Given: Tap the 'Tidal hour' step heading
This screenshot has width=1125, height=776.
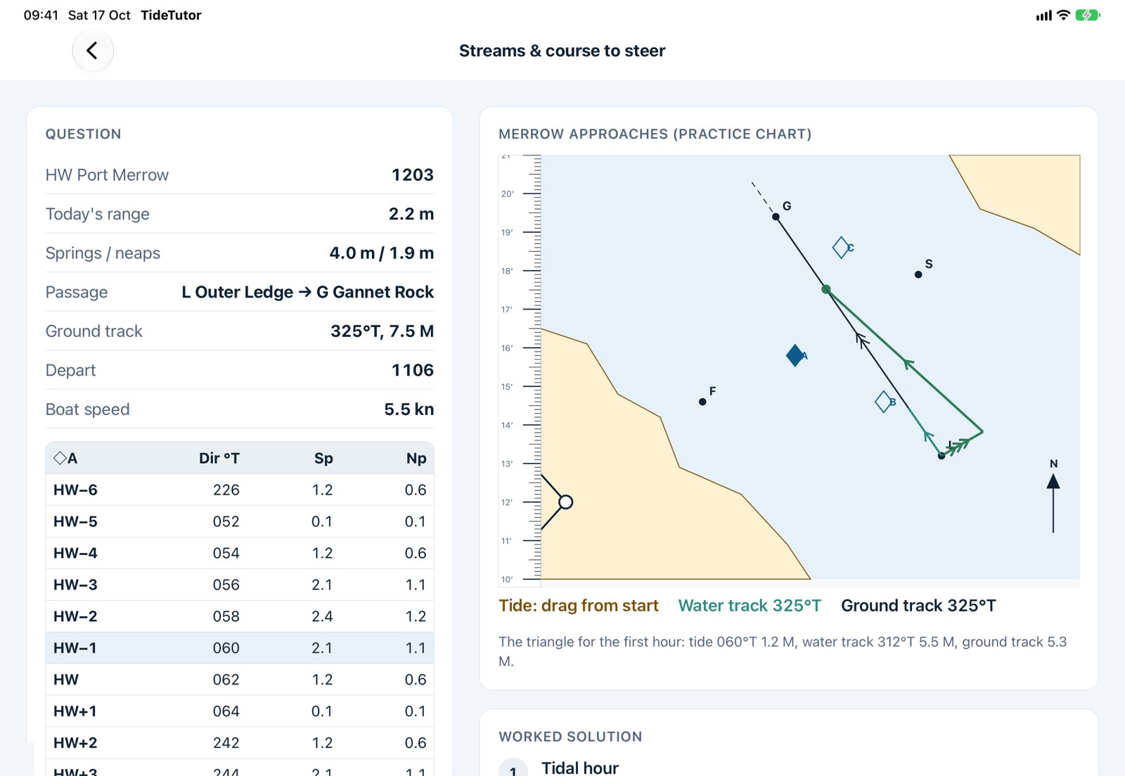Looking at the screenshot, I should (x=580, y=768).
